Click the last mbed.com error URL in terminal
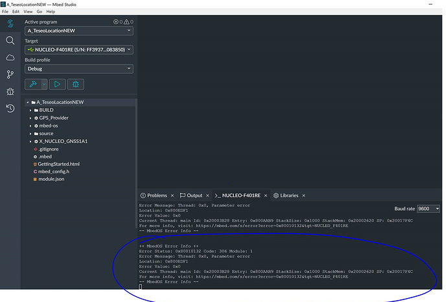The image size is (447, 302). coord(272,277)
